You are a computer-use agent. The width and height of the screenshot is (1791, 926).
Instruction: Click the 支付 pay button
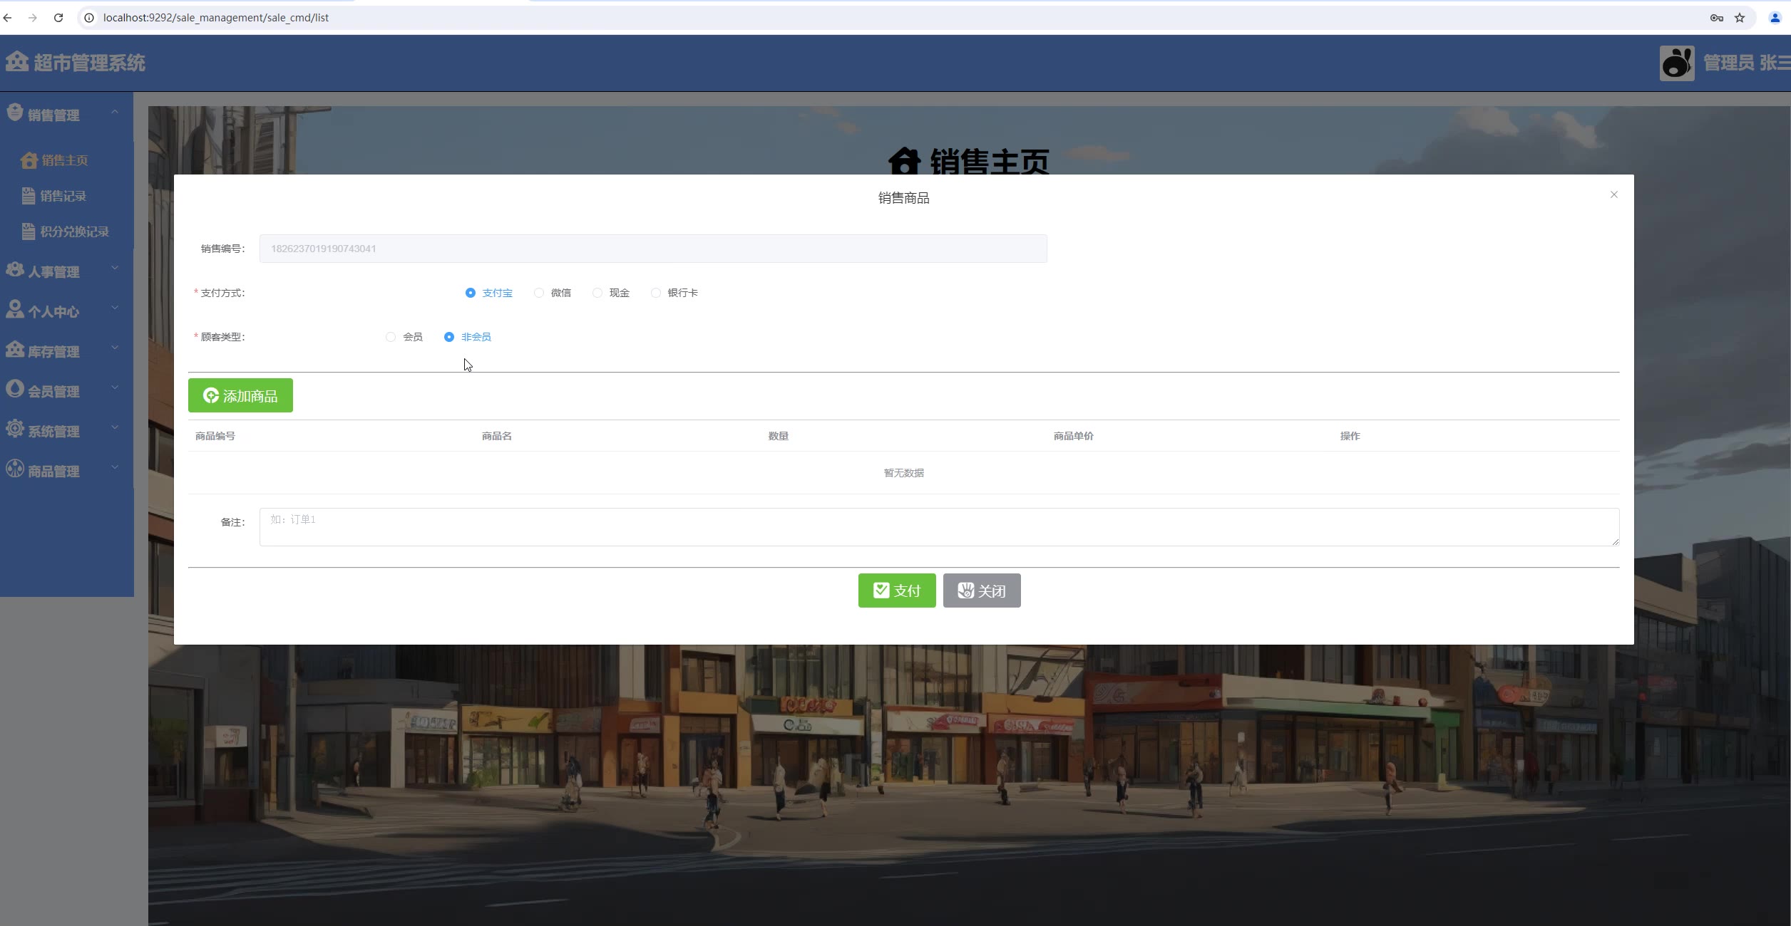[x=897, y=591]
